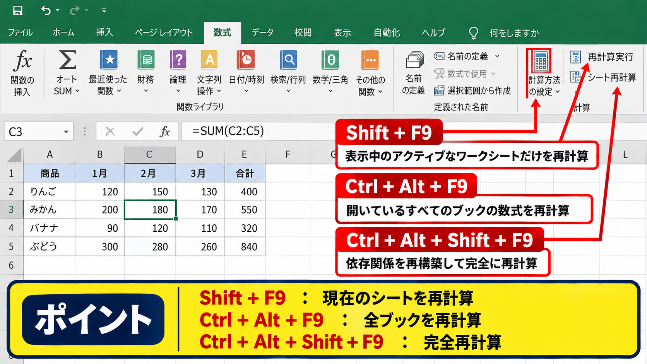Expand the 名前の定義 dropdown arrow
The width and height of the screenshot is (647, 364).
[497, 56]
